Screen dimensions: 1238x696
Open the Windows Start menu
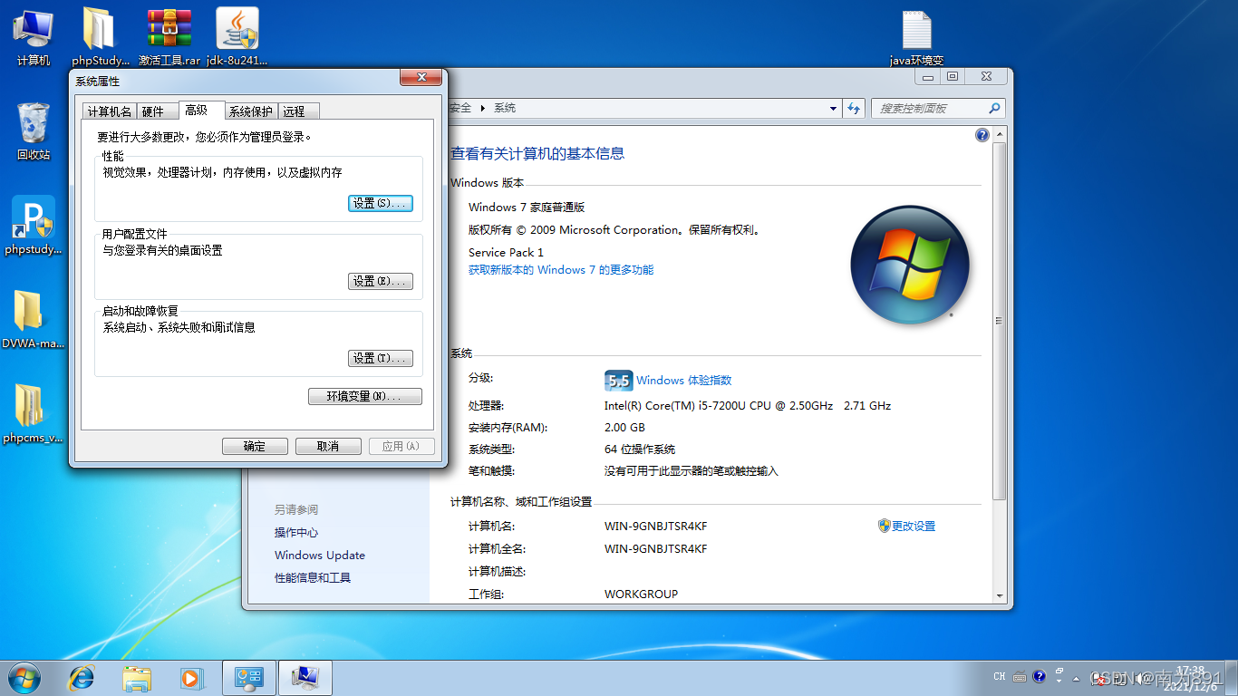pos(24,678)
